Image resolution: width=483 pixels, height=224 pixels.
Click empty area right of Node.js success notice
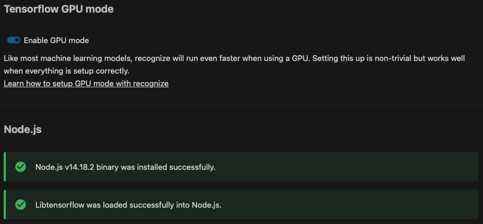coord(346,167)
